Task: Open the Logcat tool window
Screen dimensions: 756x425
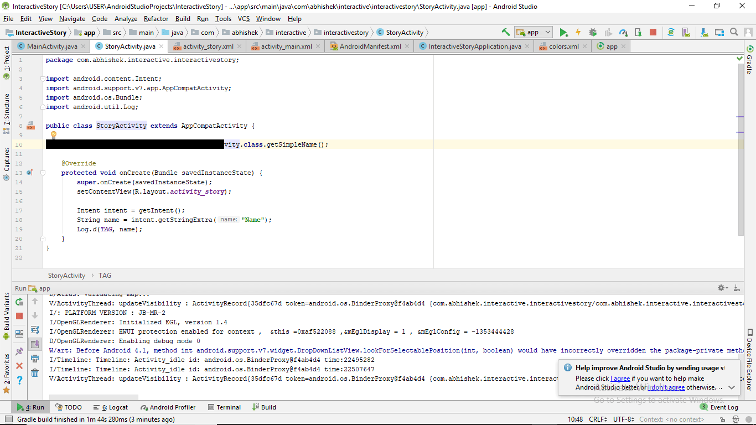Action: pos(111,407)
